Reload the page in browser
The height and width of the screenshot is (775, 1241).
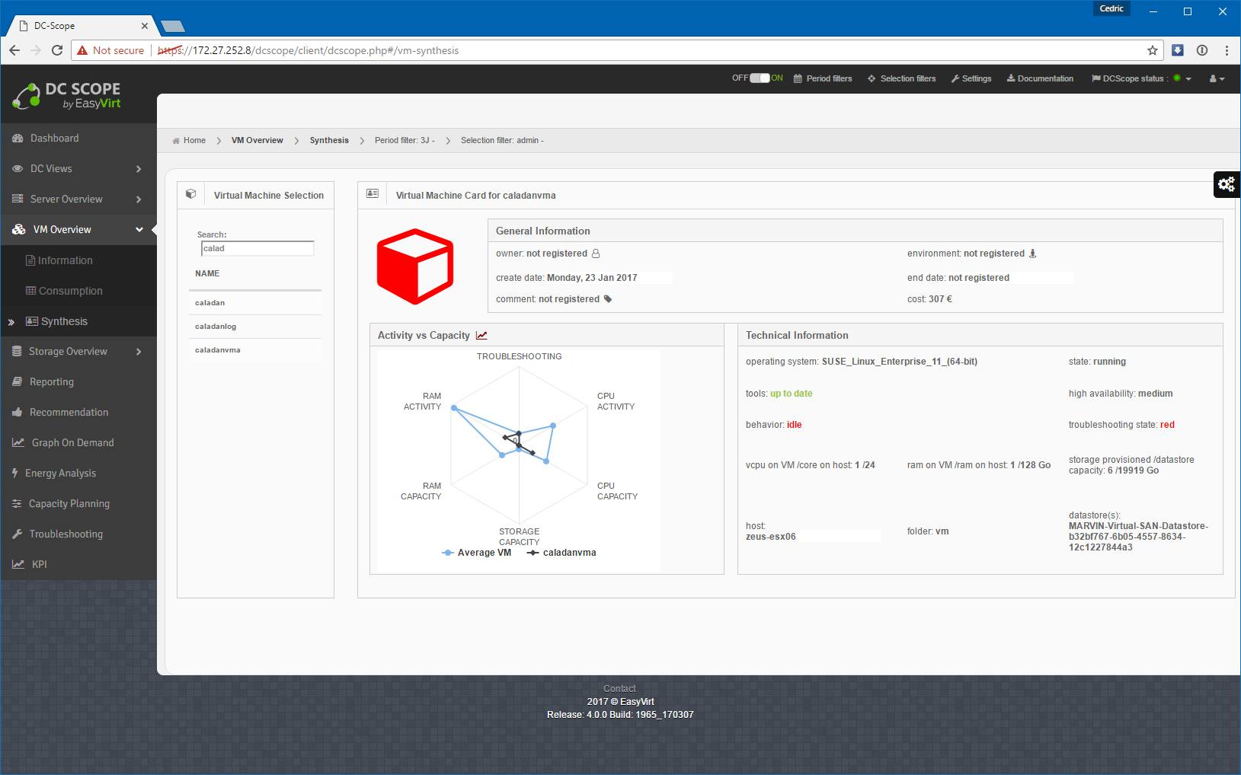57,50
